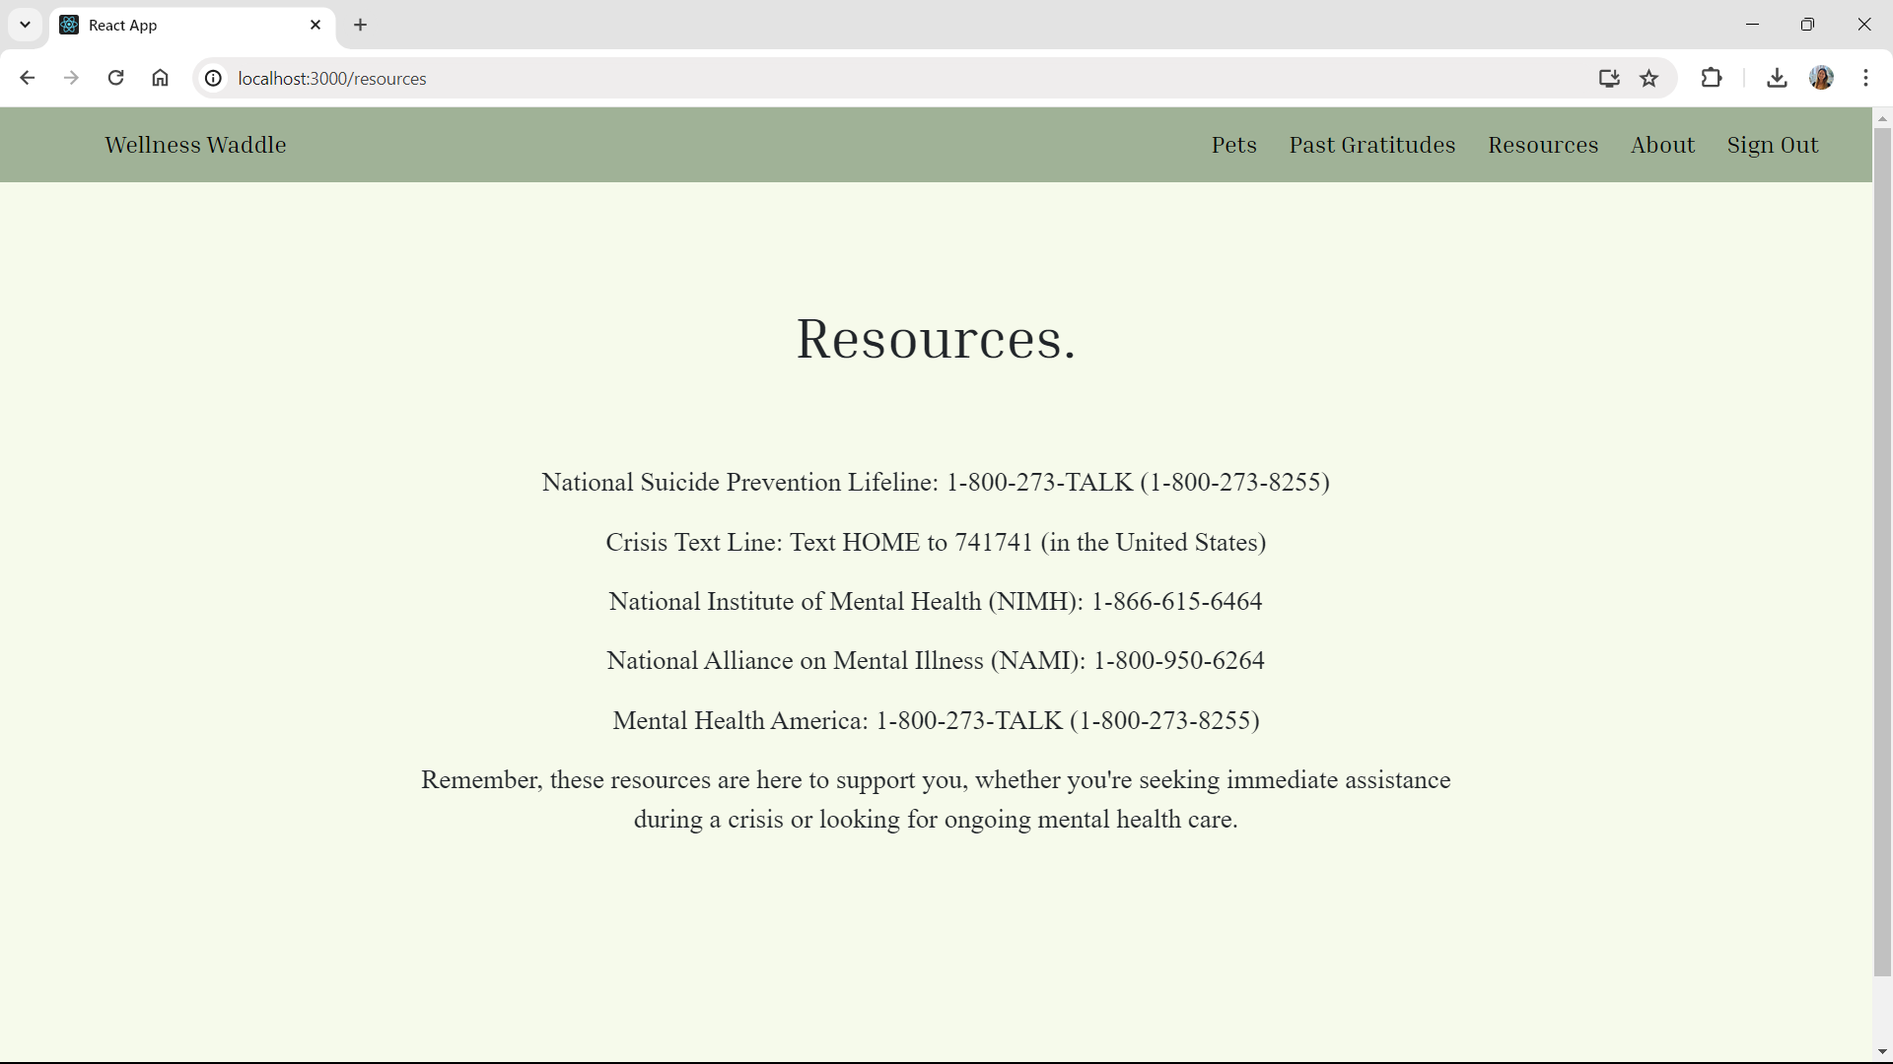Open Chrome three-dot menu
This screenshot has width=1893, height=1064.
[1865, 78]
